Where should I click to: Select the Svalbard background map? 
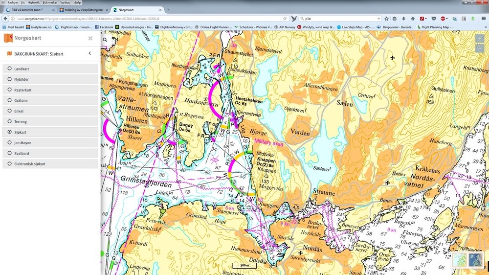[50, 153]
